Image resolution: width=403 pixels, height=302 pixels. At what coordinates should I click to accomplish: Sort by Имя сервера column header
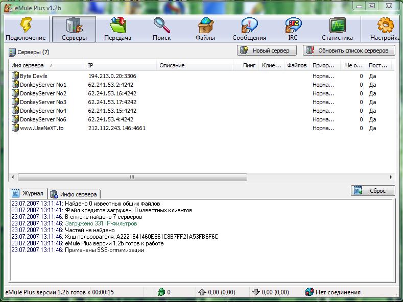[47, 65]
